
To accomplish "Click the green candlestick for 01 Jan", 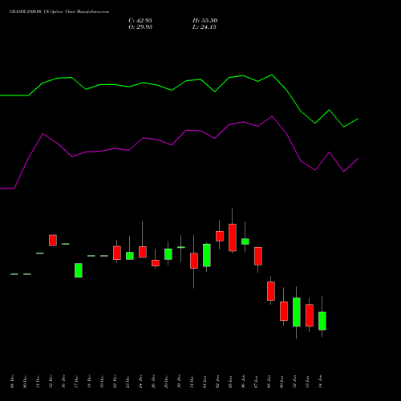I will pos(207,255).
